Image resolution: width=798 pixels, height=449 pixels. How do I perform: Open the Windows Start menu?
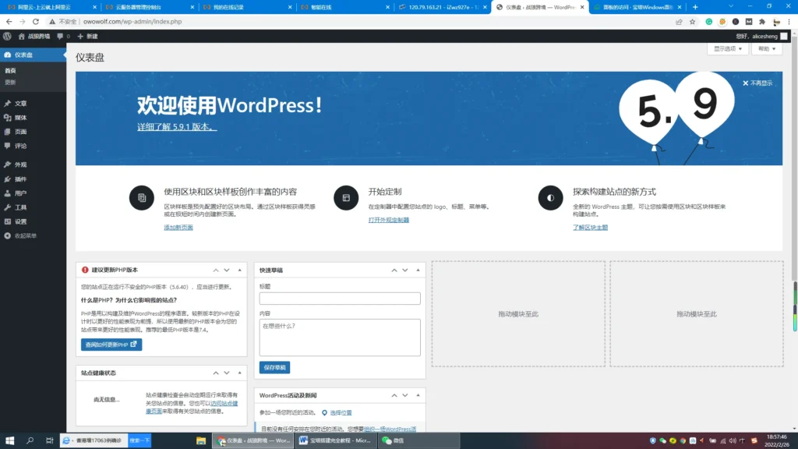coord(9,441)
